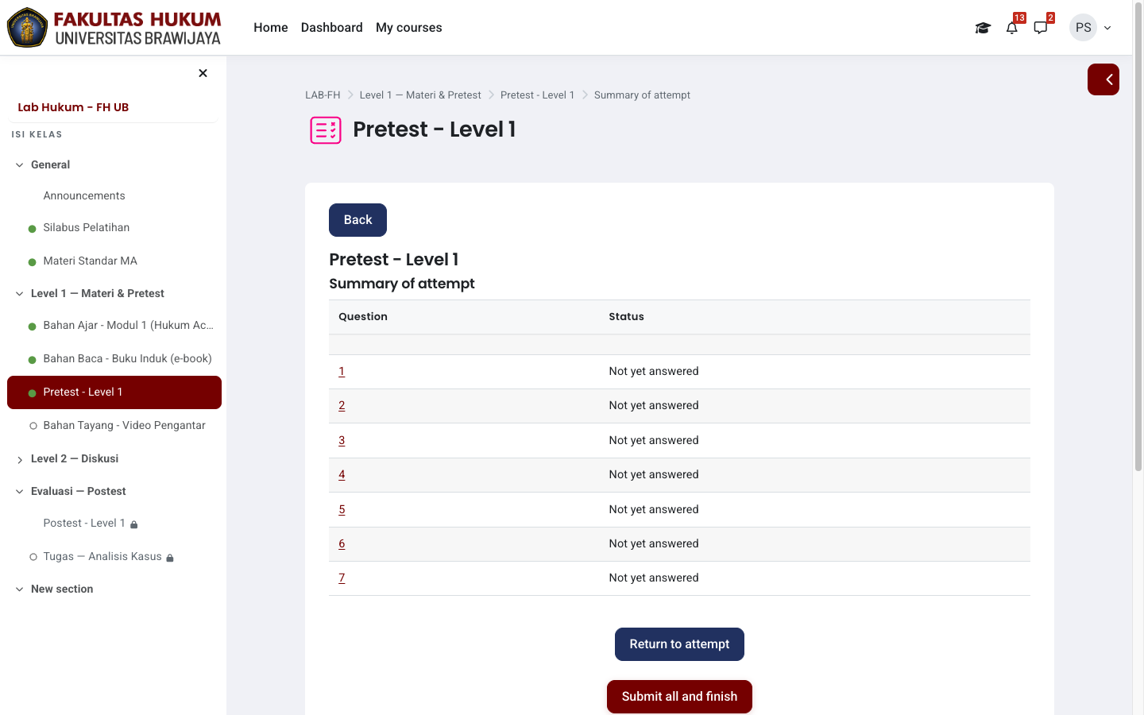
Task: Click the green completion dot of Silabus Pelatihan
Action: (33, 229)
